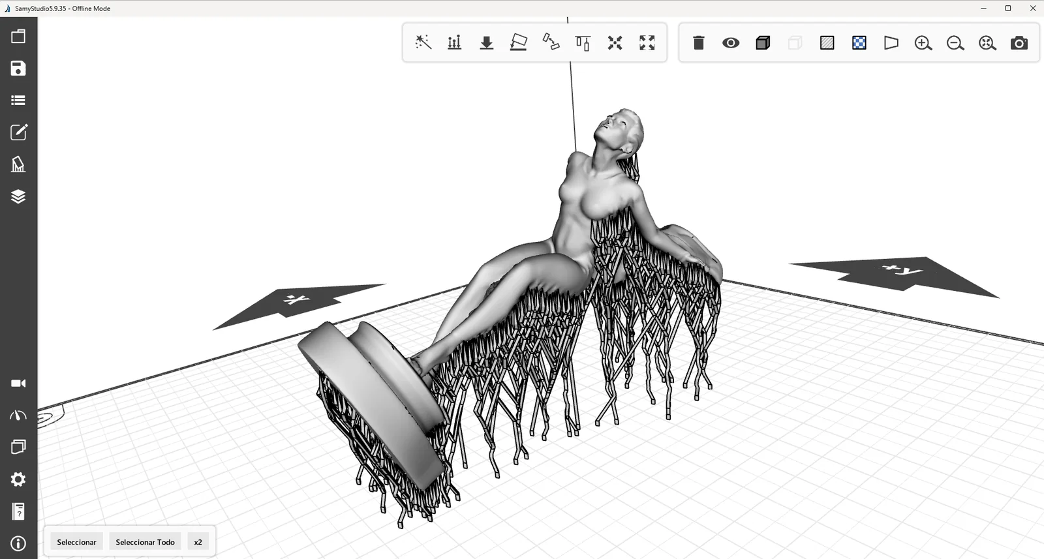Click the trash delete icon
Viewport: 1044px width, 559px height.
pyautogui.click(x=698, y=42)
